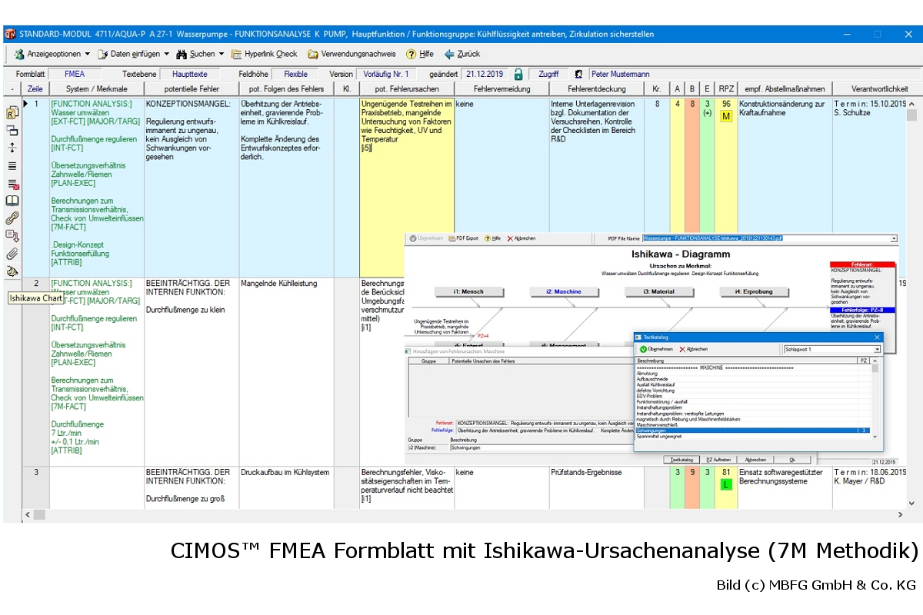Screen dimensions: 923x615
Task: Open the Daten einfügen dropdown arrow
Action: (x=166, y=54)
